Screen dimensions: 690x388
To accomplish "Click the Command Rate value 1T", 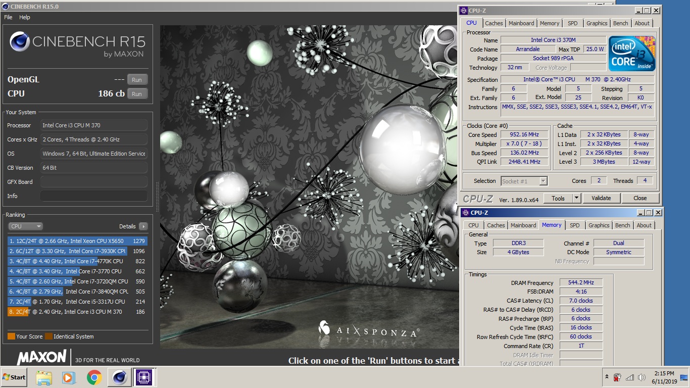I will click(x=581, y=346).
